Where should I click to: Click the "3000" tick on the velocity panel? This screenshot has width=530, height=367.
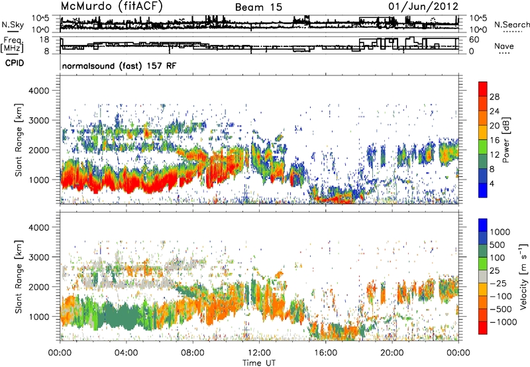(38, 257)
